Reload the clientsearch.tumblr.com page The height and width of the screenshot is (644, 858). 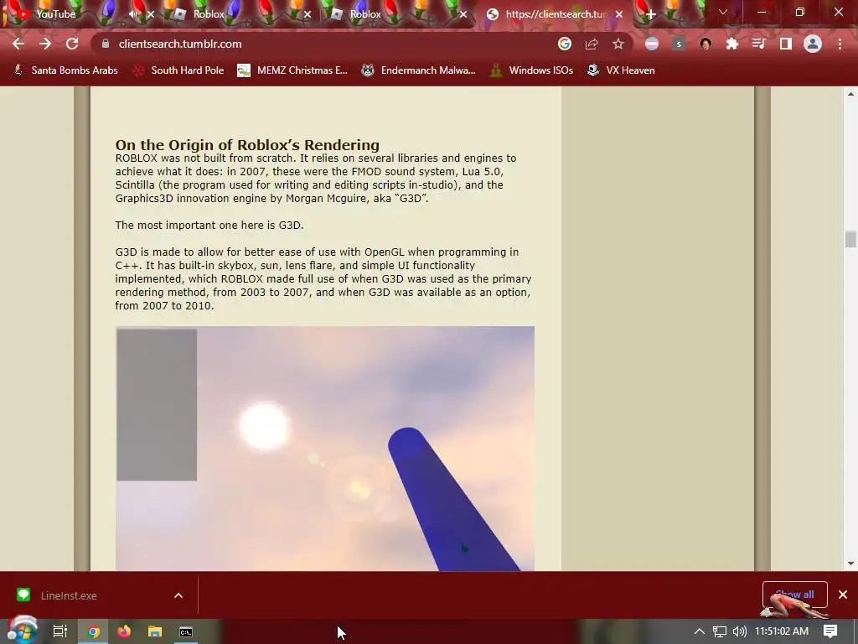click(x=72, y=44)
